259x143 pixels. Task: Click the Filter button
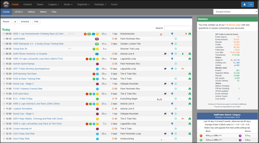coord(36,22)
